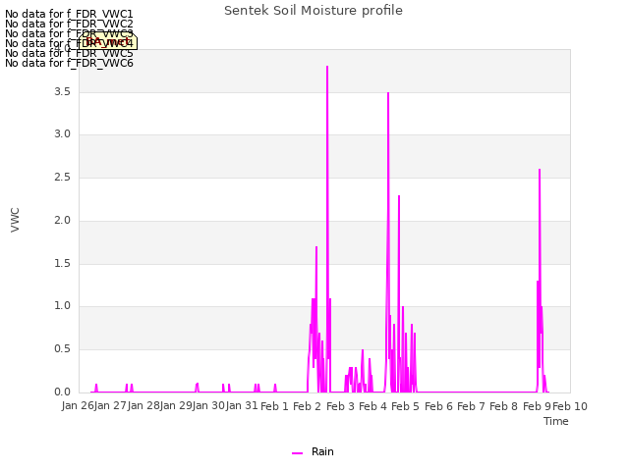Click the Feb 7 x-axis date label

click(471, 406)
